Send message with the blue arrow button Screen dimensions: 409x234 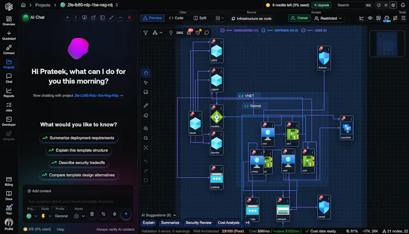(x=126, y=214)
